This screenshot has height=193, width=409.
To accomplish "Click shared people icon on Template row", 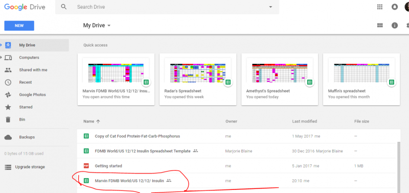I will [x=195, y=151].
